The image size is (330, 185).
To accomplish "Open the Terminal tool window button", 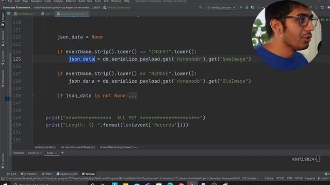I will click(88, 174).
